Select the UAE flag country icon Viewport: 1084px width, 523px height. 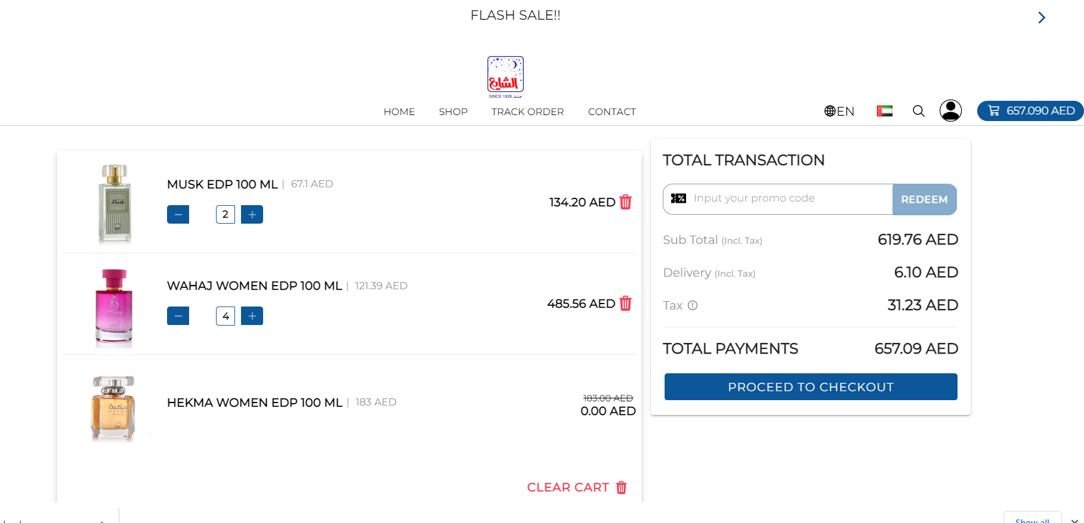pos(884,111)
